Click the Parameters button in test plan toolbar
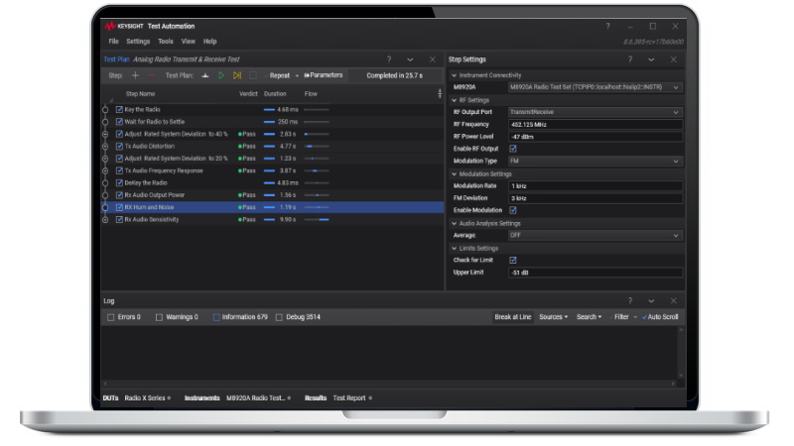This screenshot has width=794, height=446. coord(324,75)
